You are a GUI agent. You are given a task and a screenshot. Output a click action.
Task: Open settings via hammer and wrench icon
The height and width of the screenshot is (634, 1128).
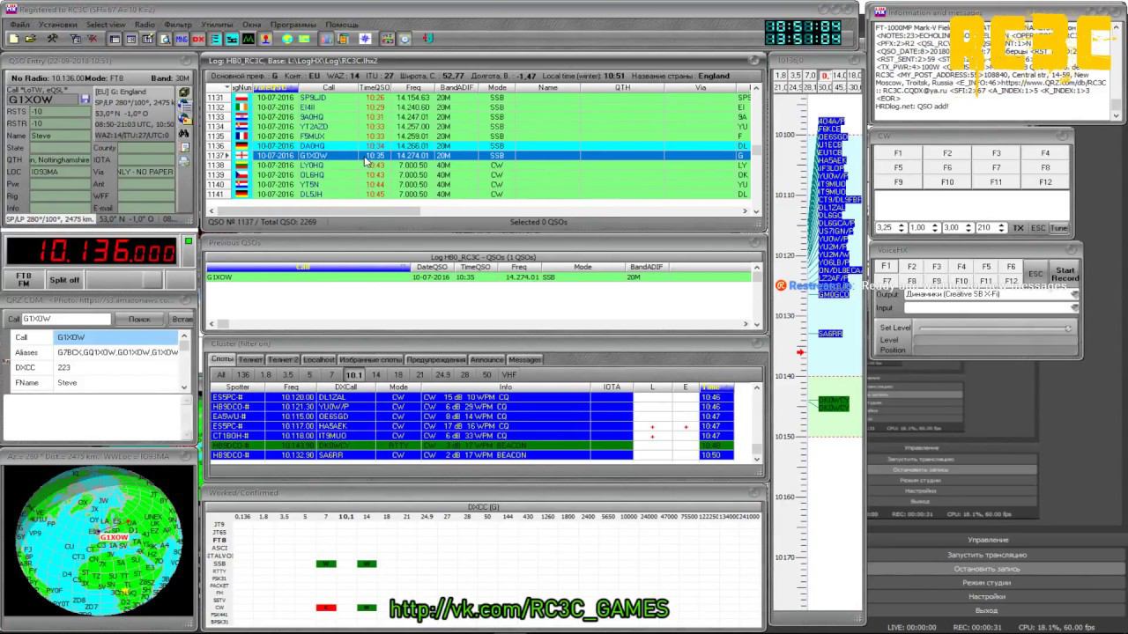point(53,39)
